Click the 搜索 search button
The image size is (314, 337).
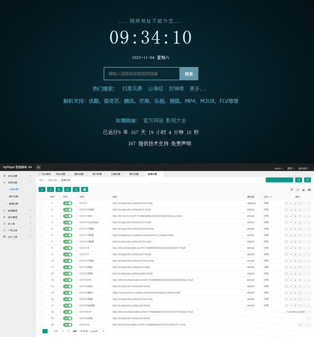coord(189,74)
